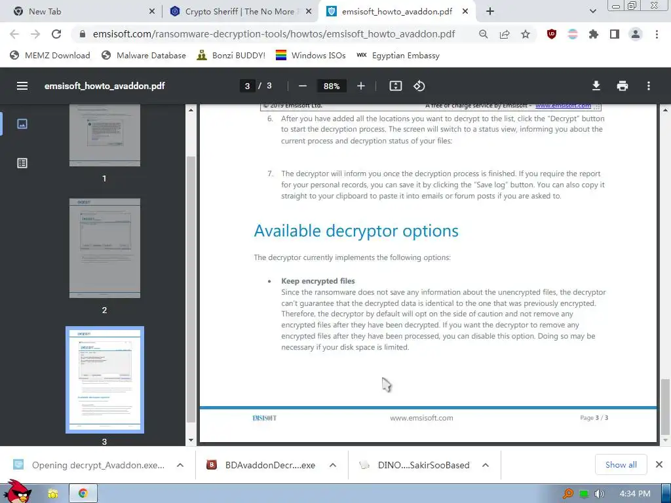Share this page icon in address bar

point(505,34)
